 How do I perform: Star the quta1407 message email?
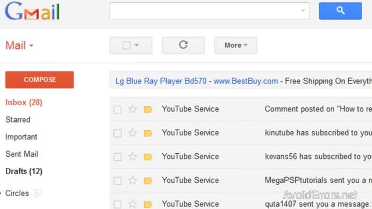pyautogui.click(x=133, y=204)
